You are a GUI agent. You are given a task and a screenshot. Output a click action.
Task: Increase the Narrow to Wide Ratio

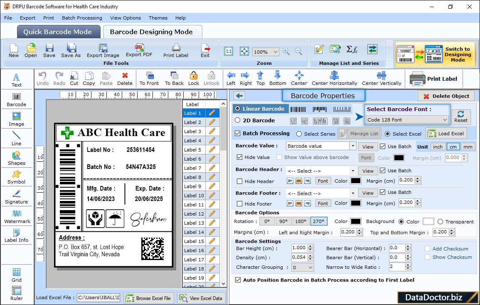tap(408, 265)
